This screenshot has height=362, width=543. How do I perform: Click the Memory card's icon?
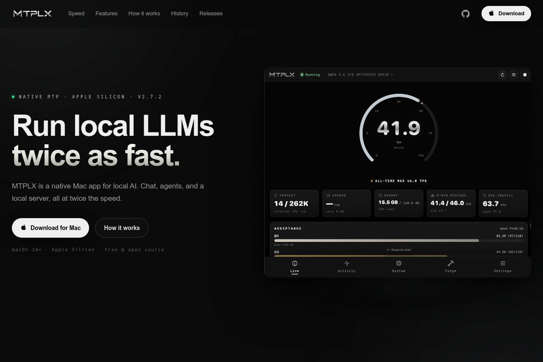pyautogui.click(x=380, y=196)
